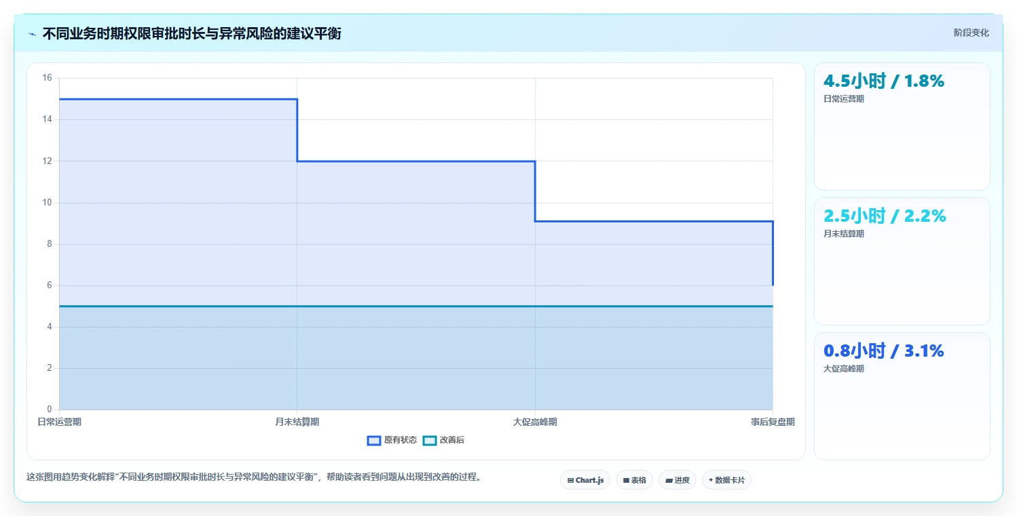The height and width of the screenshot is (516, 1017).
Task: Click the teal 改善后 line at value 5
Action: 415,306
